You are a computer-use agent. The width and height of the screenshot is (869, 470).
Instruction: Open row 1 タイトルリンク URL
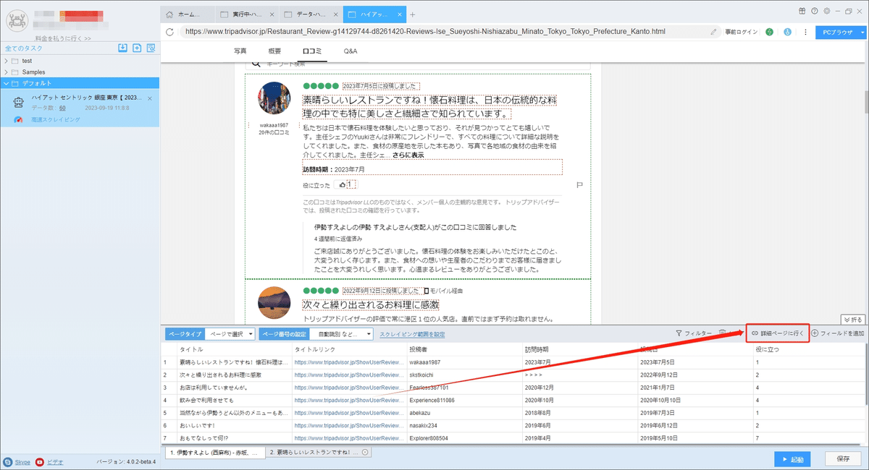[x=348, y=362]
